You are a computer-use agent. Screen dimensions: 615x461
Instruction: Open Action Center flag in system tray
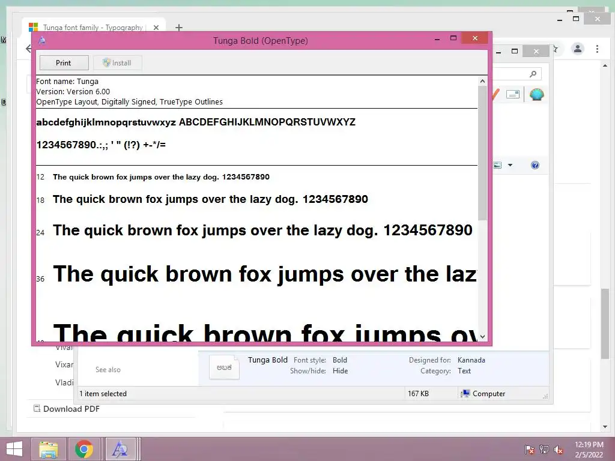click(529, 450)
